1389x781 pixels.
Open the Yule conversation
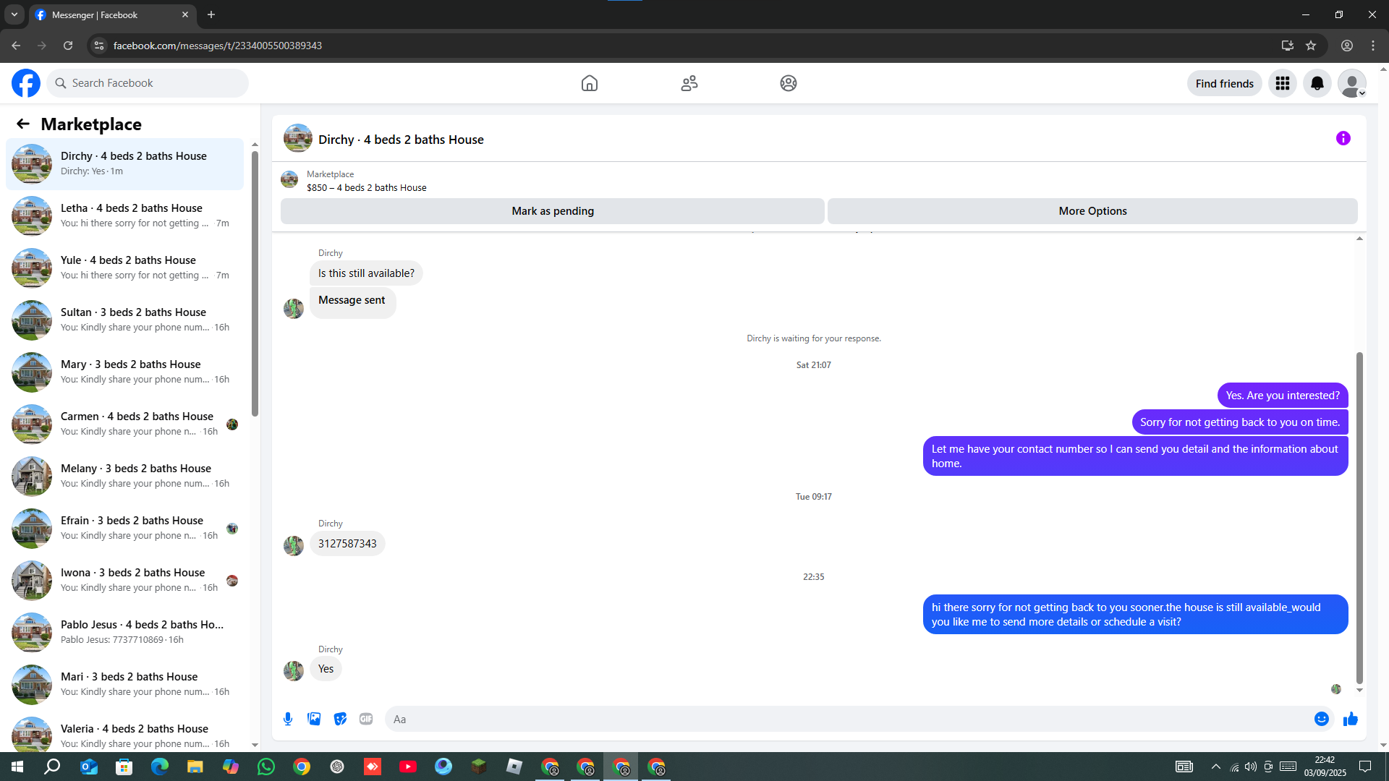click(124, 268)
